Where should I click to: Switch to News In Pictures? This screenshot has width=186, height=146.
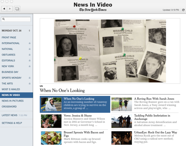click(13, 101)
